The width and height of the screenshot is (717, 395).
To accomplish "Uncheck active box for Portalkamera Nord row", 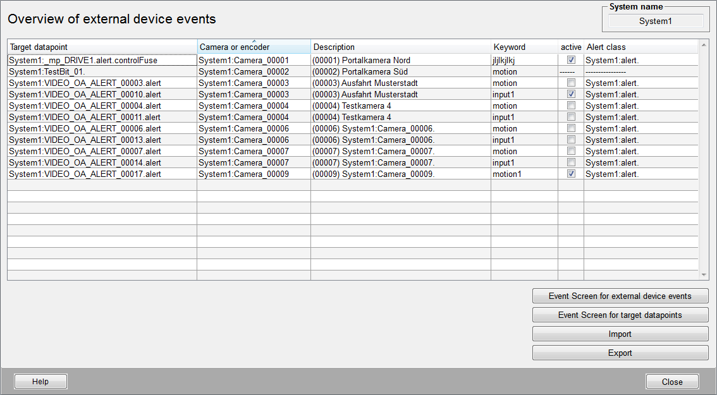I will pos(571,60).
